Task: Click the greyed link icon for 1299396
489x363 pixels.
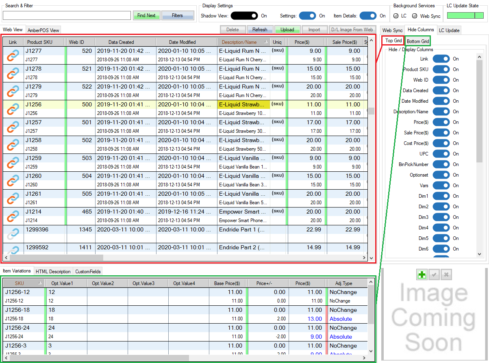Action: tap(13, 234)
